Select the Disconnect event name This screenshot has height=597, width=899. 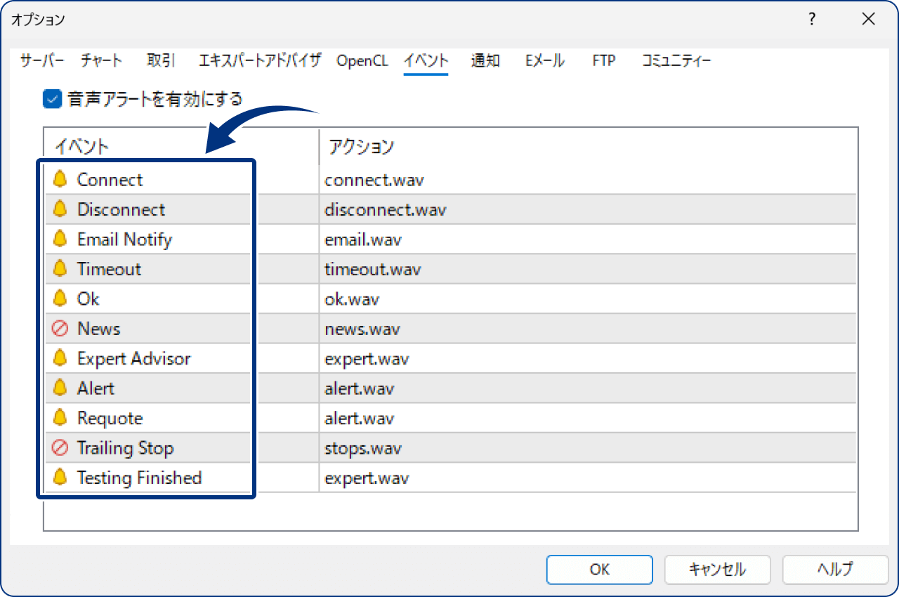tap(121, 209)
